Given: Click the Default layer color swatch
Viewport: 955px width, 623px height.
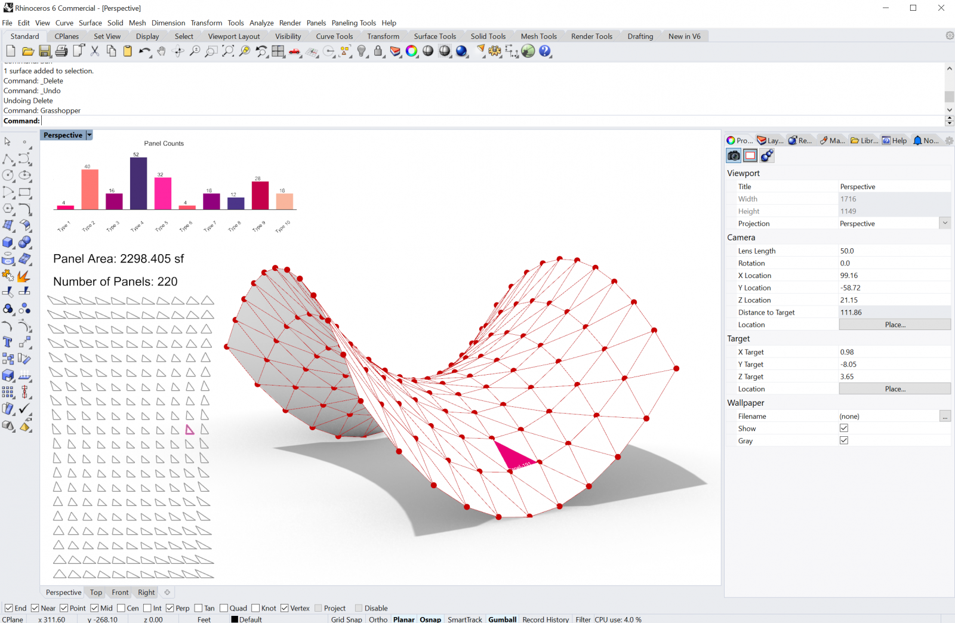Looking at the screenshot, I should 235,619.
